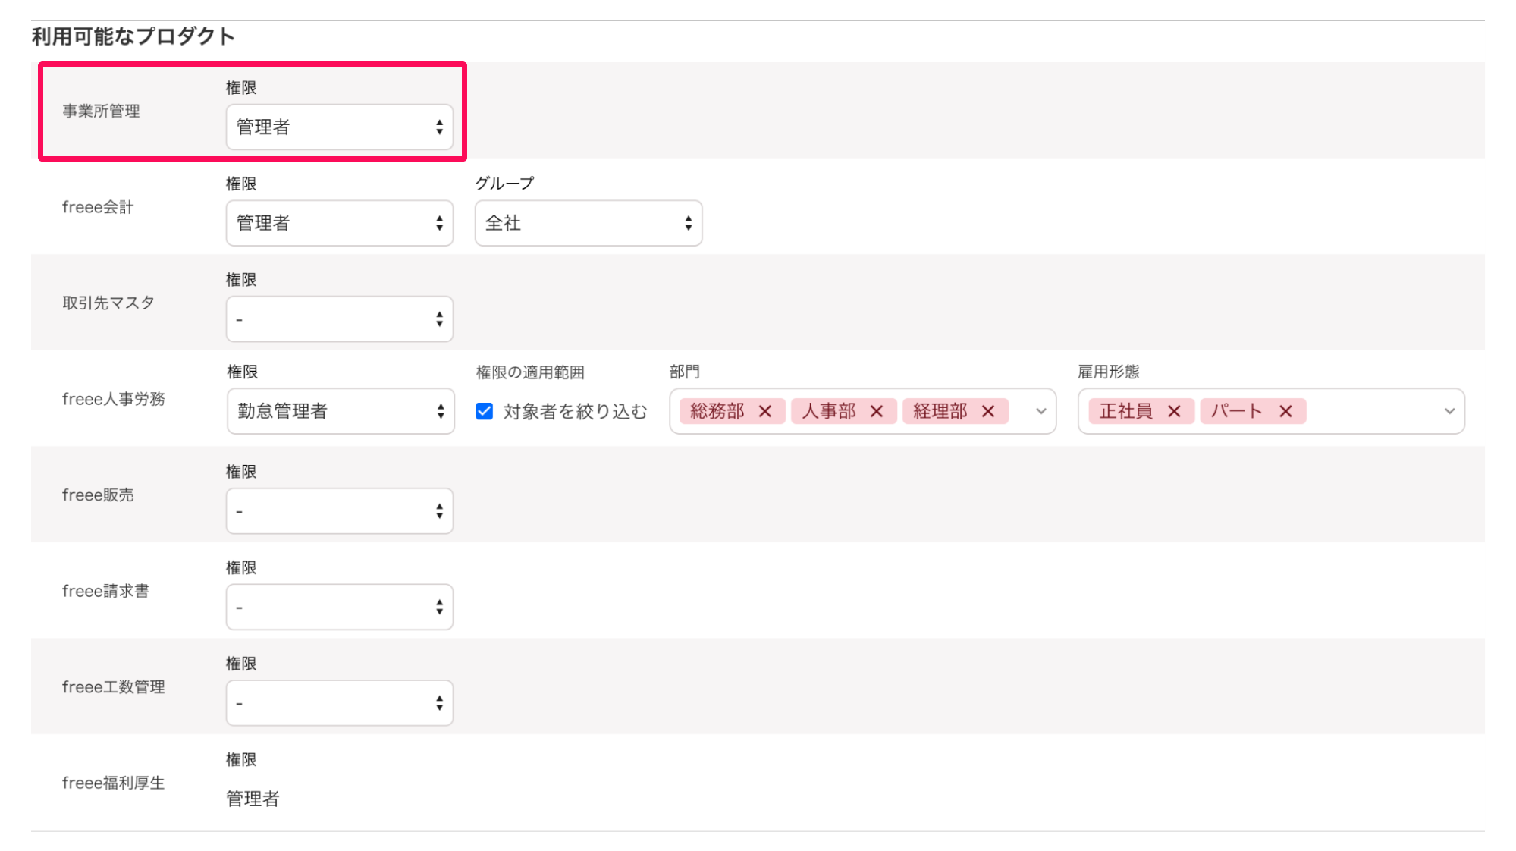The width and height of the screenshot is (1516, 851).
Task: Click the 管理者 value under freee福利厚生
Action: tap(253, 799)
